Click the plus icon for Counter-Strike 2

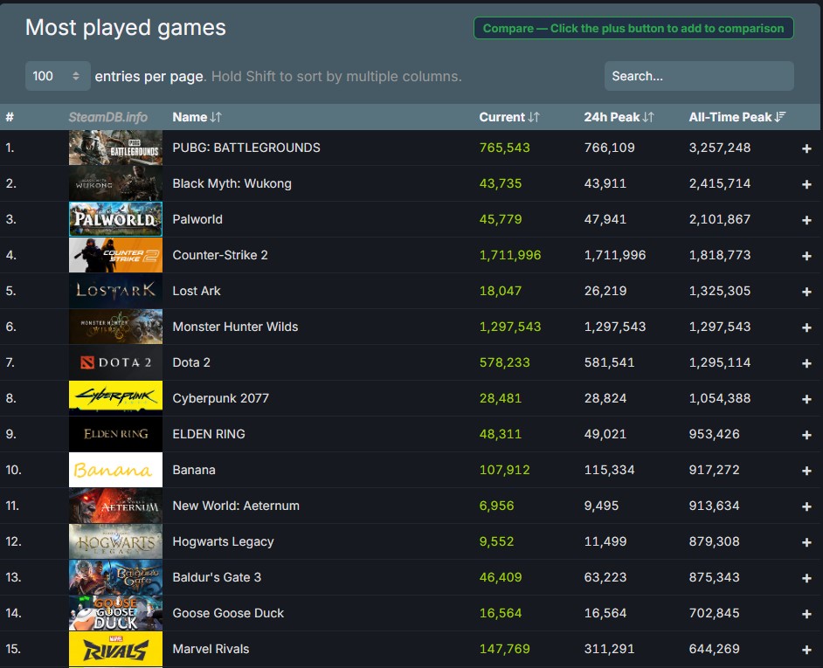(x=806, y=256)
